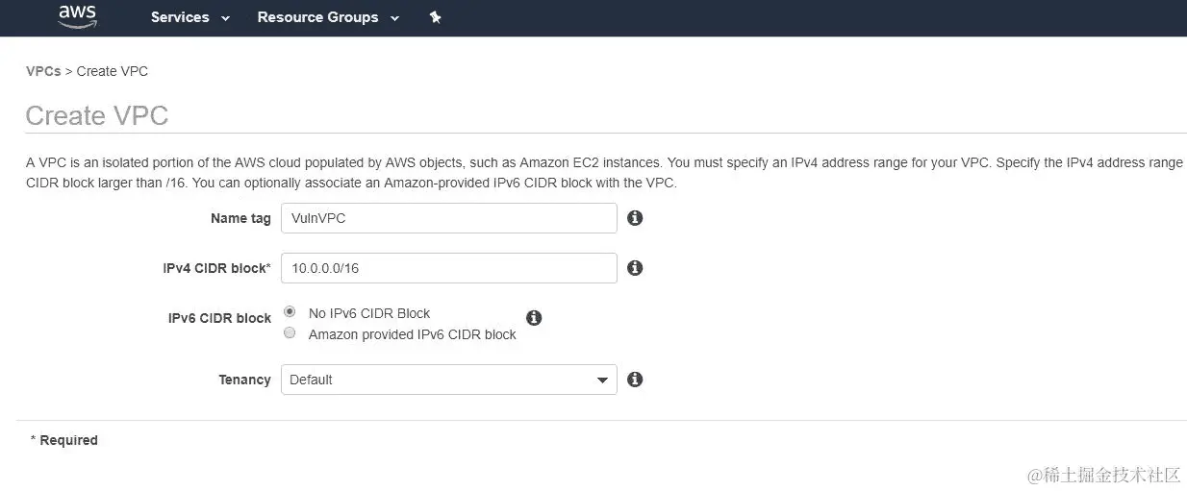The width and height of the screenshot is (1187, 491).
Task: Click the large Create VPC page heading
Action: click(x=97, y=116)
